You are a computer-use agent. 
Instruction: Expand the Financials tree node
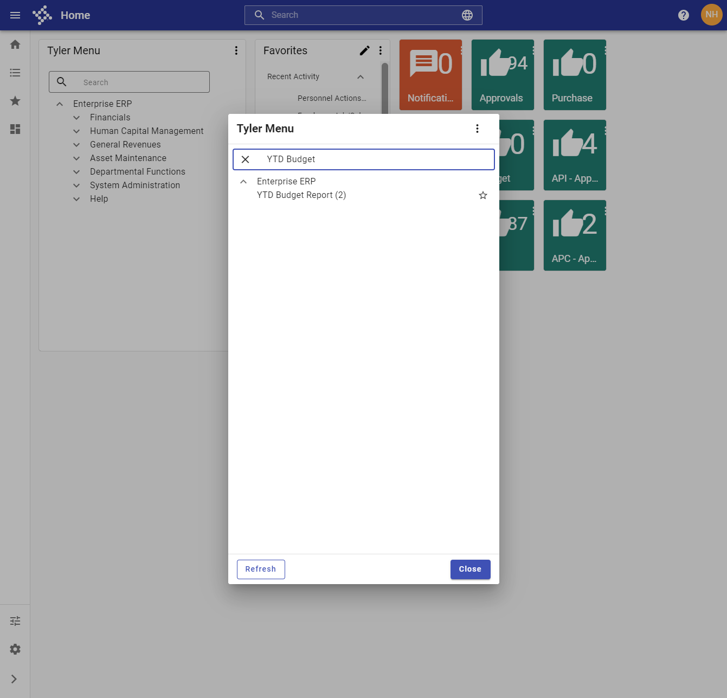(x=76, y=118)
